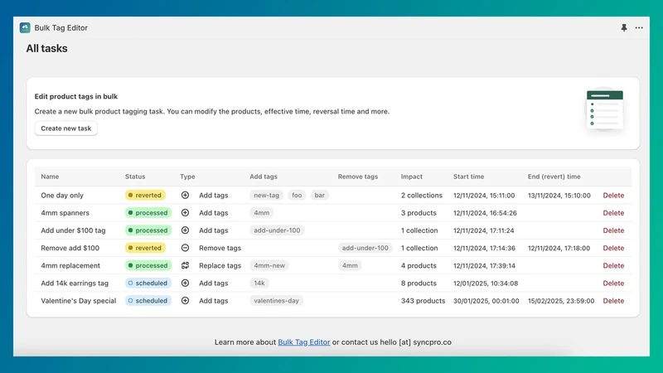Click the Remove tags column header
This screenshot has height=373, width=663.
click(358, 177)
